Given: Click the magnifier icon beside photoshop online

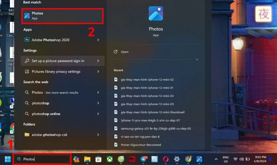Looking at the screenshot, I should 27,114.
